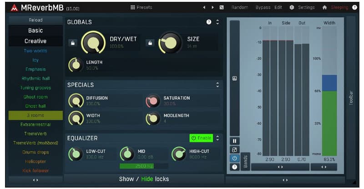Toggle Bypass in the top bar

click(x=263, y=7)
